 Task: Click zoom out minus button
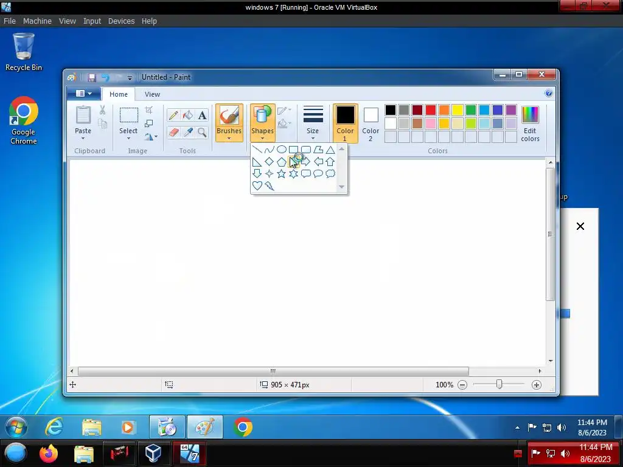pyautogui.click(x=462, y=385)
